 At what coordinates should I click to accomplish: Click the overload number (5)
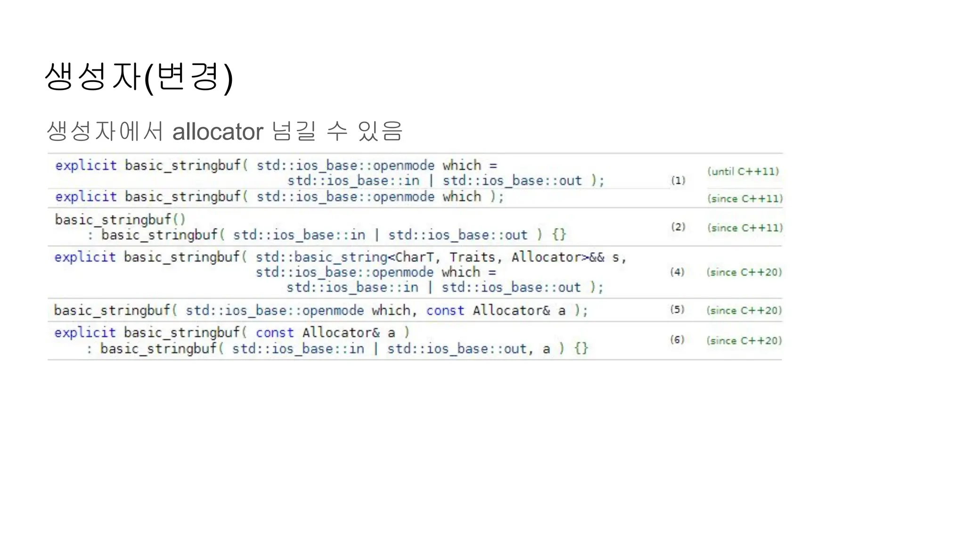pos(677,310)
